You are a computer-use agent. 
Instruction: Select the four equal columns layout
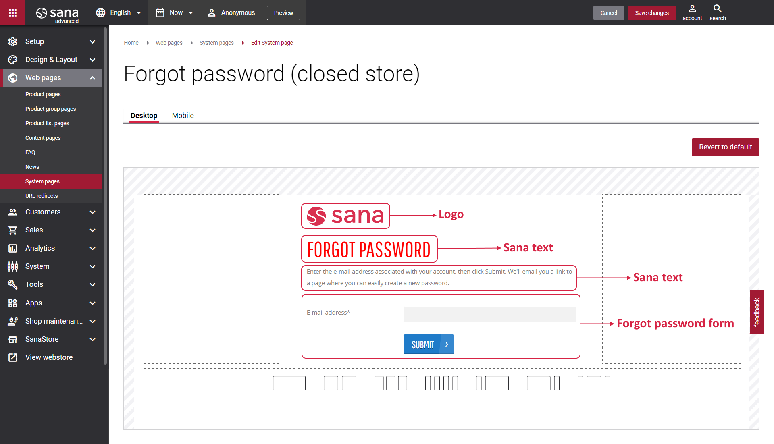pos(441,383)
